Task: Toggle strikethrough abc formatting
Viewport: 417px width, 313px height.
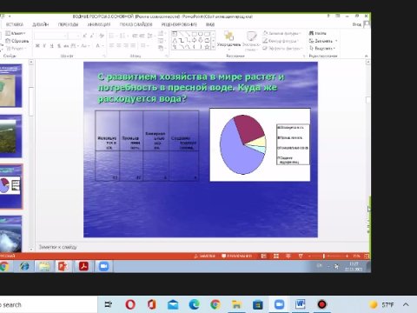Action: 66,46
